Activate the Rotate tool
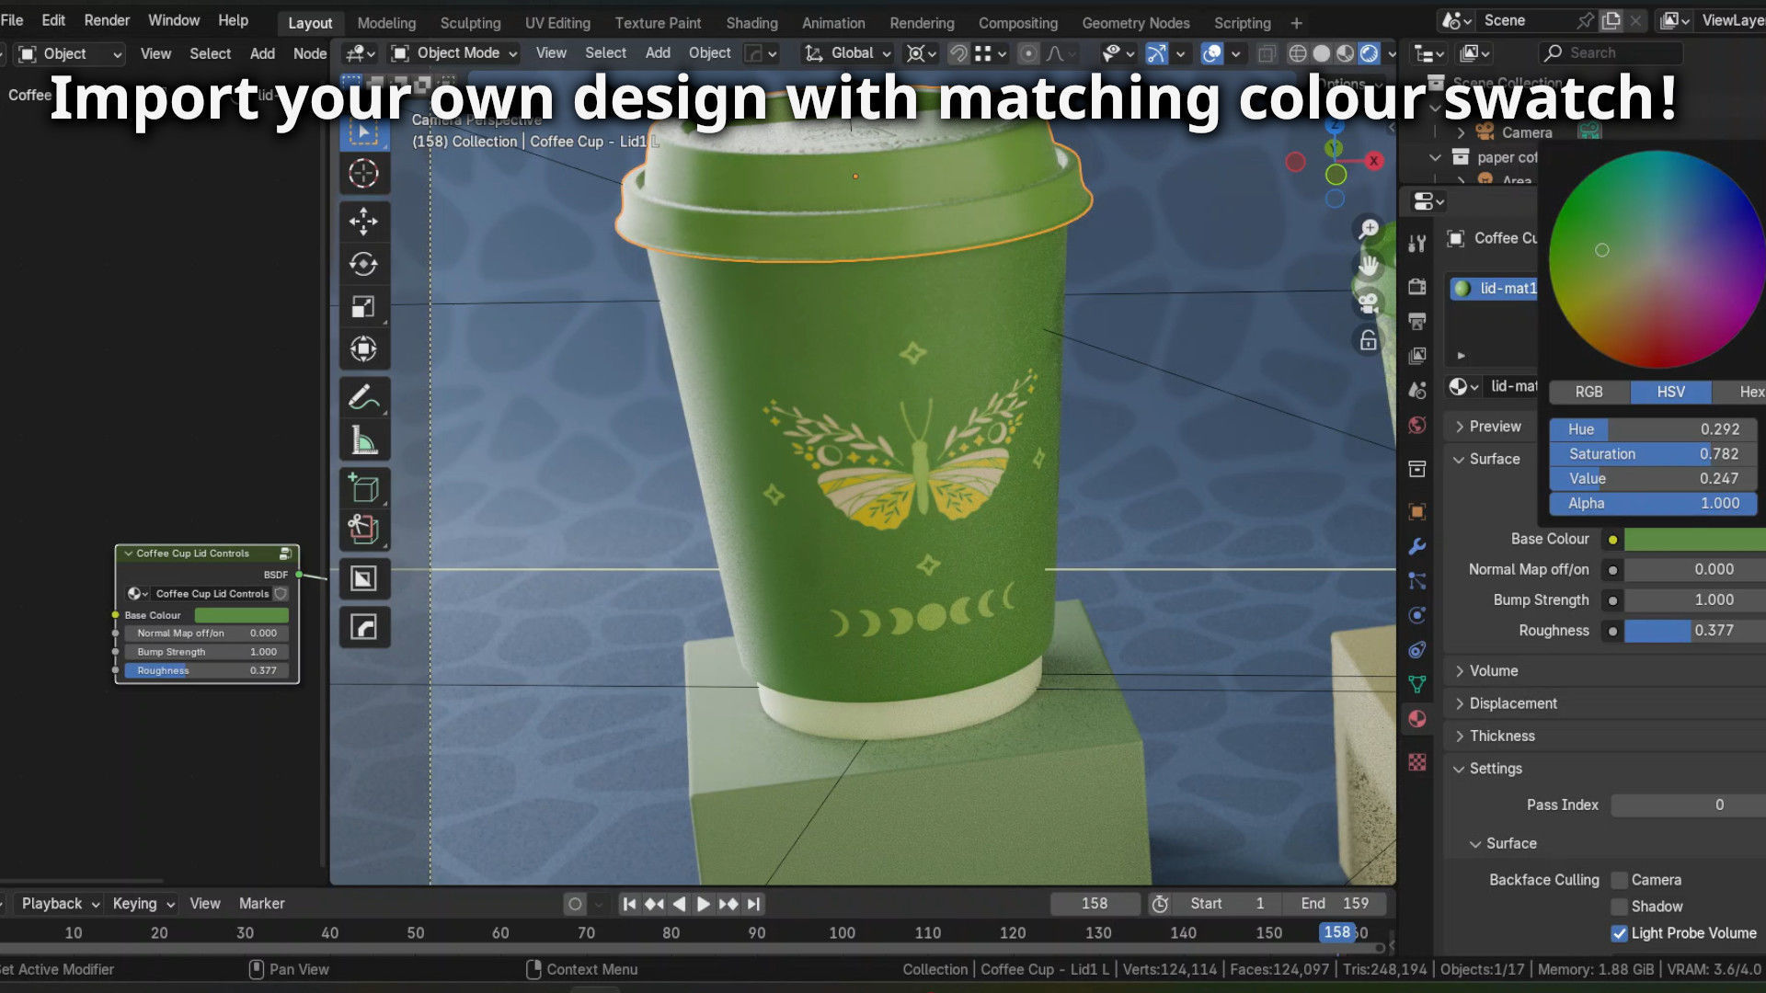The width and height of the screenshot is (1766, 993). (363, 264)
